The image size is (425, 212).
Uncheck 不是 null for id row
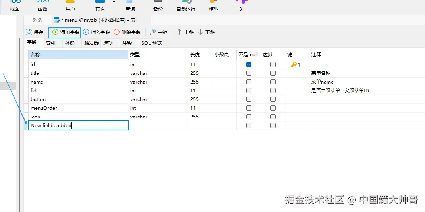(x=249, y=65)
